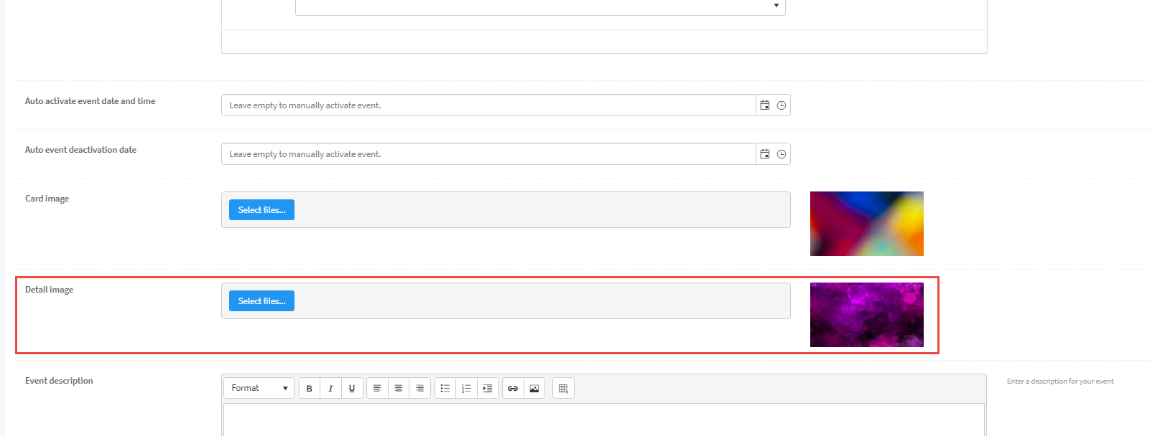
Task: Center-align description text
Action: point(399,388)
